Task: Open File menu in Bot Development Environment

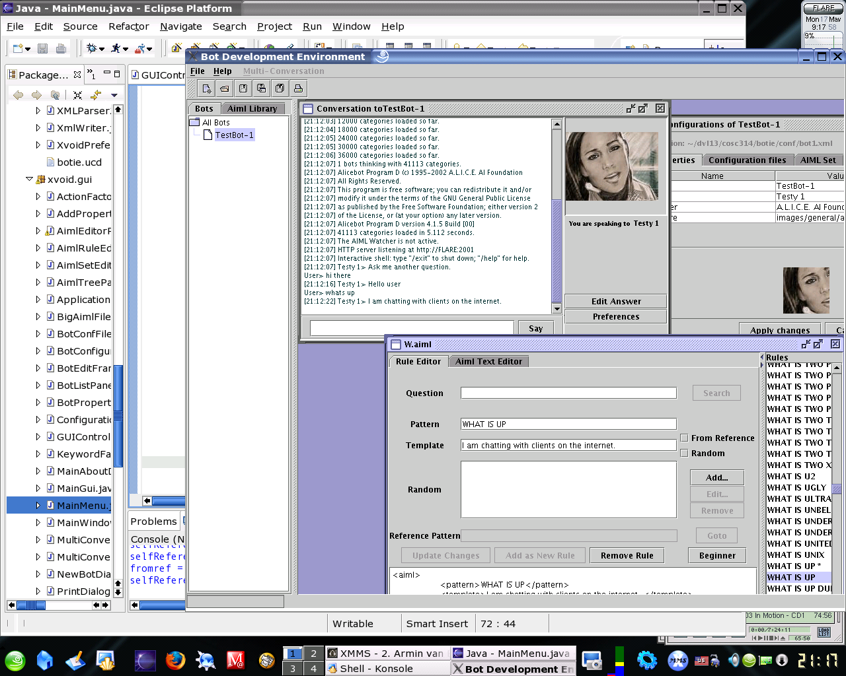Action: tap(198, 71)
